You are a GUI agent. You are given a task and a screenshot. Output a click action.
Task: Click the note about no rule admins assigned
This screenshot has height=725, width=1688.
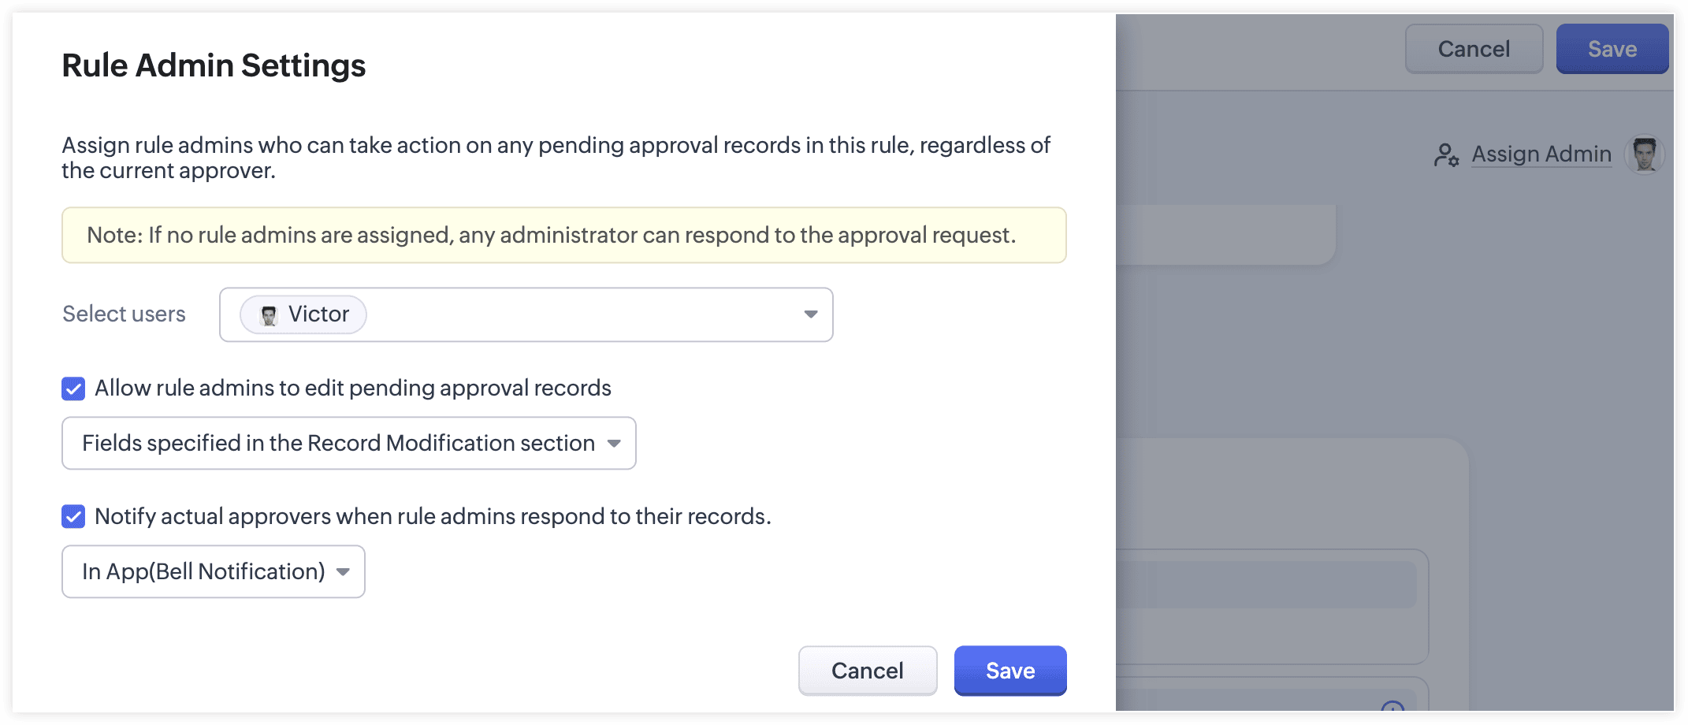click(x=564, y=235)
